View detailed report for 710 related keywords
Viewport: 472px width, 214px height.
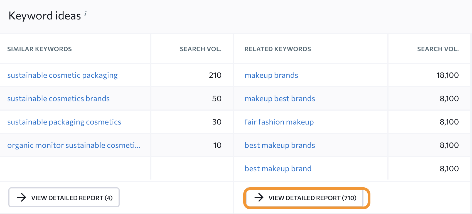click(x=306, y=198)
